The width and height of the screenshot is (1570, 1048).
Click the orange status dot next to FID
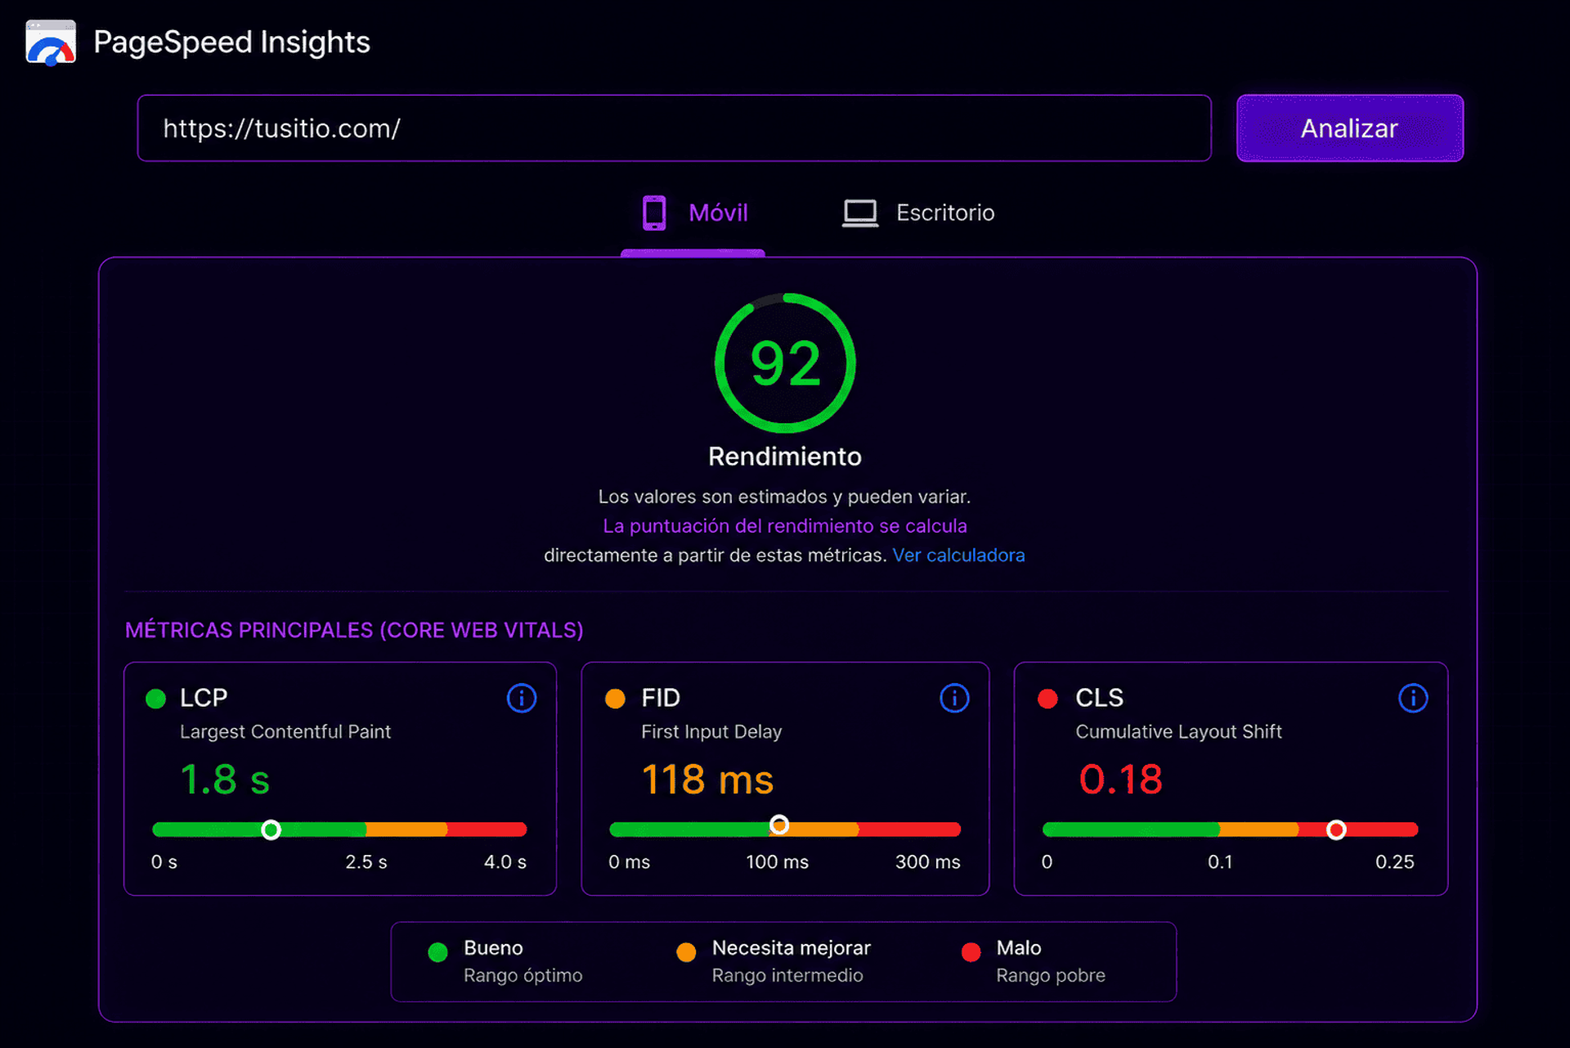coord(615,699)
